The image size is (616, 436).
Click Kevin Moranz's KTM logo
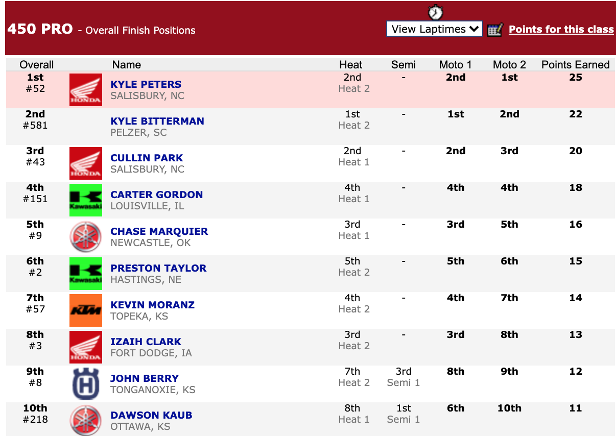coord(86,310)
